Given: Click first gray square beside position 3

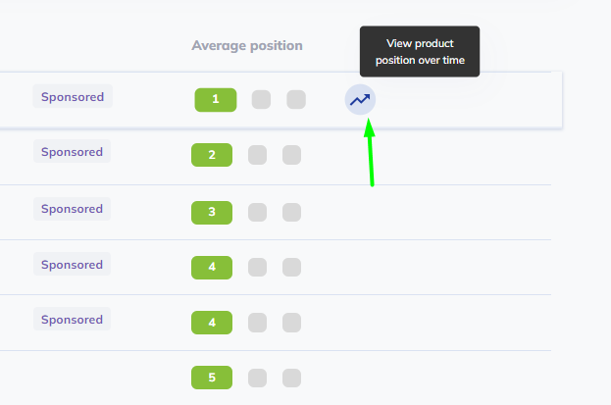Looking at the screenshot, I should coord(257,212).
